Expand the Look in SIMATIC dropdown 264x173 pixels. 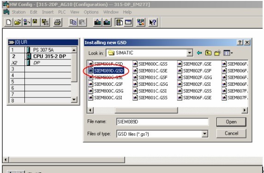pyautogui.click(x=190, y=53)
